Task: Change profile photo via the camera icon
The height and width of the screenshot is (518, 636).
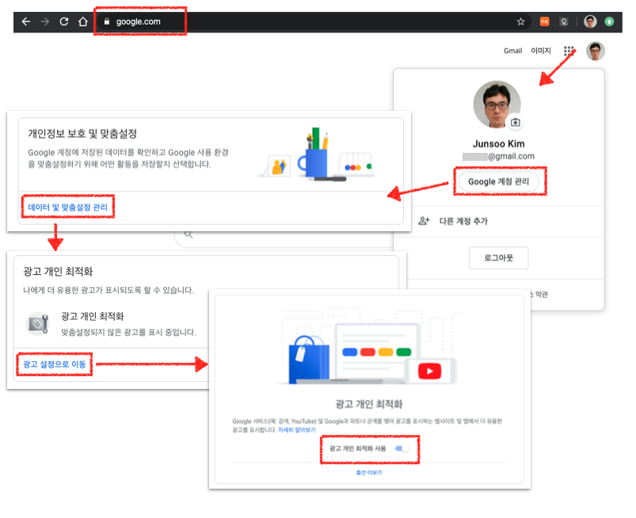Action: click(x=515, y=122)
